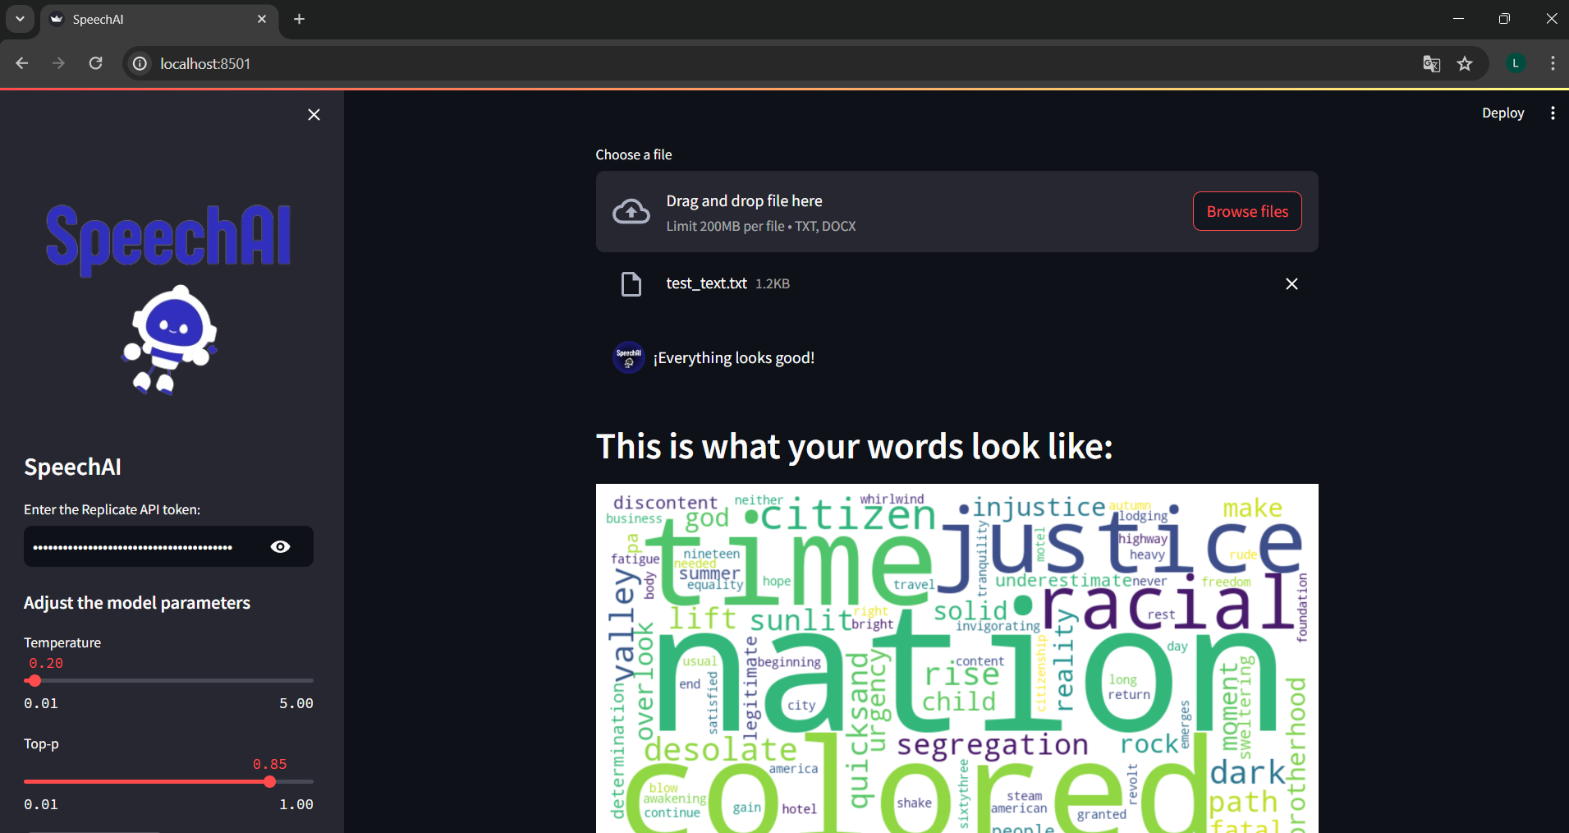Open the Deploy option
Image resolution: width=1569 pixels, height=833 pixels.
1502,113
